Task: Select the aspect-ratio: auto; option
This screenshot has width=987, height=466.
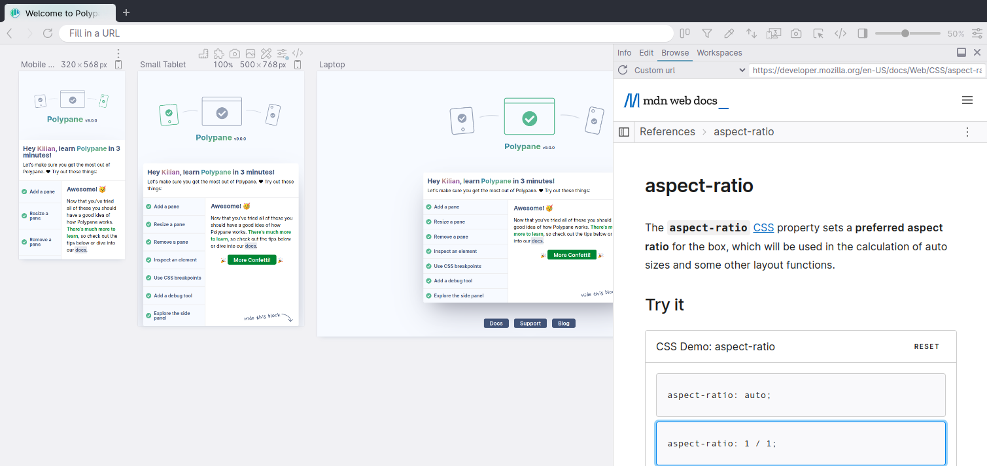Action: point(801,395)
